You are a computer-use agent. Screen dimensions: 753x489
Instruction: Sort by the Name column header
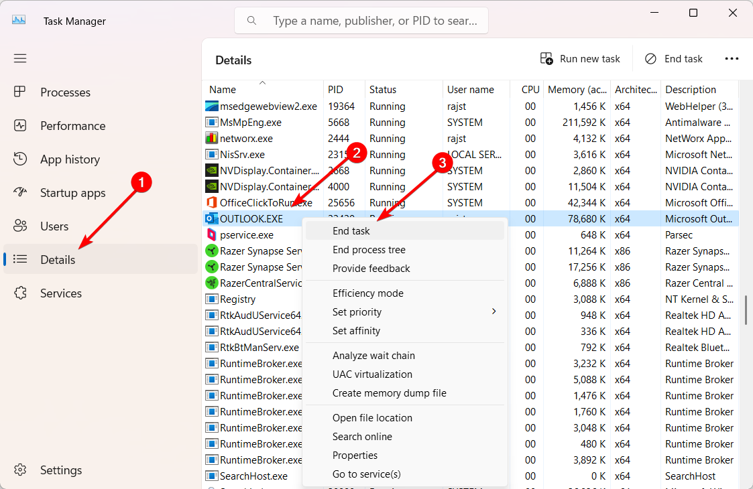tap(263, 89)
